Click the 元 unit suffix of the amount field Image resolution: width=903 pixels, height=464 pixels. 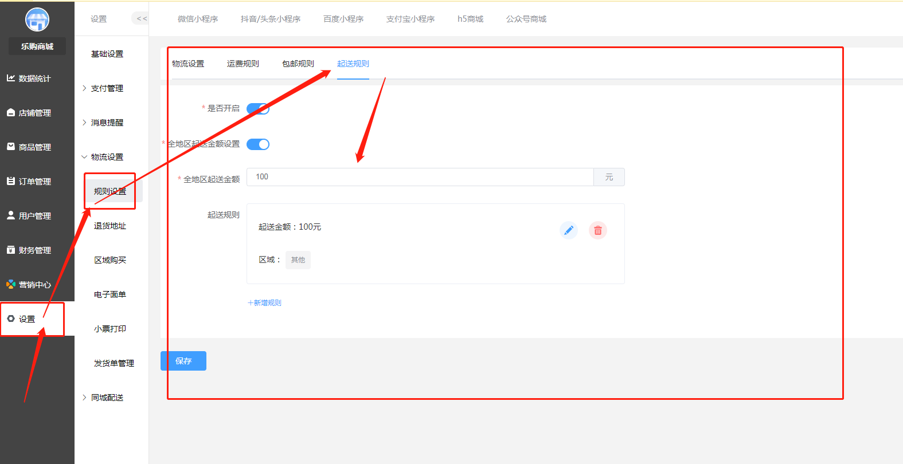click(x=609, y=177)
